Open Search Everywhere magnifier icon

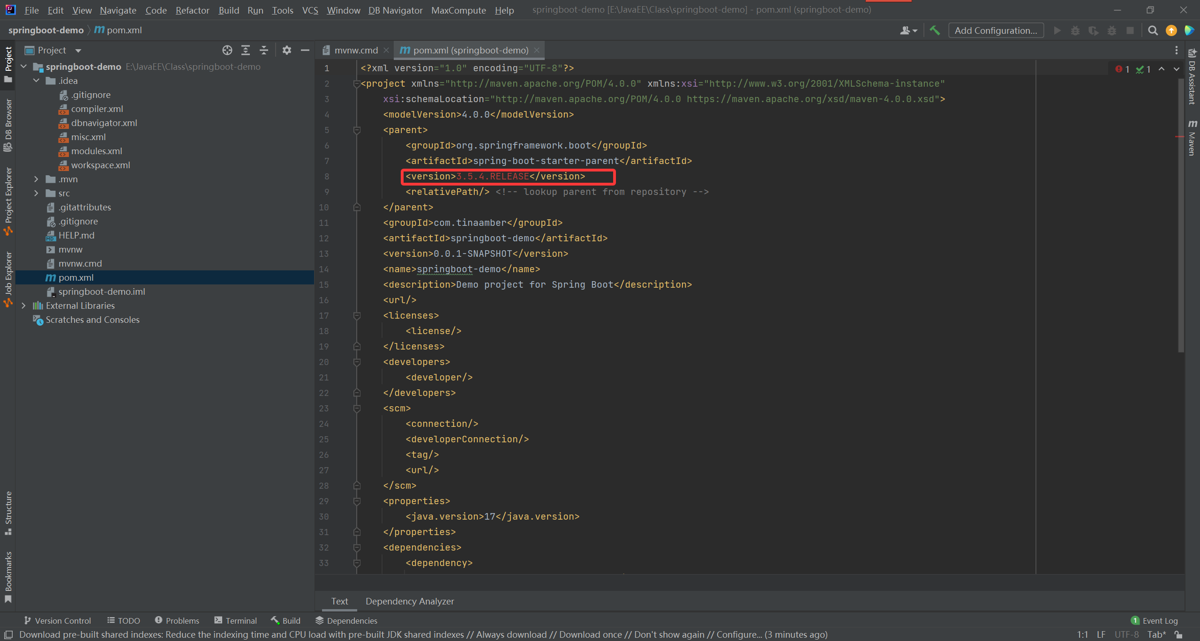click(1153, 30)
